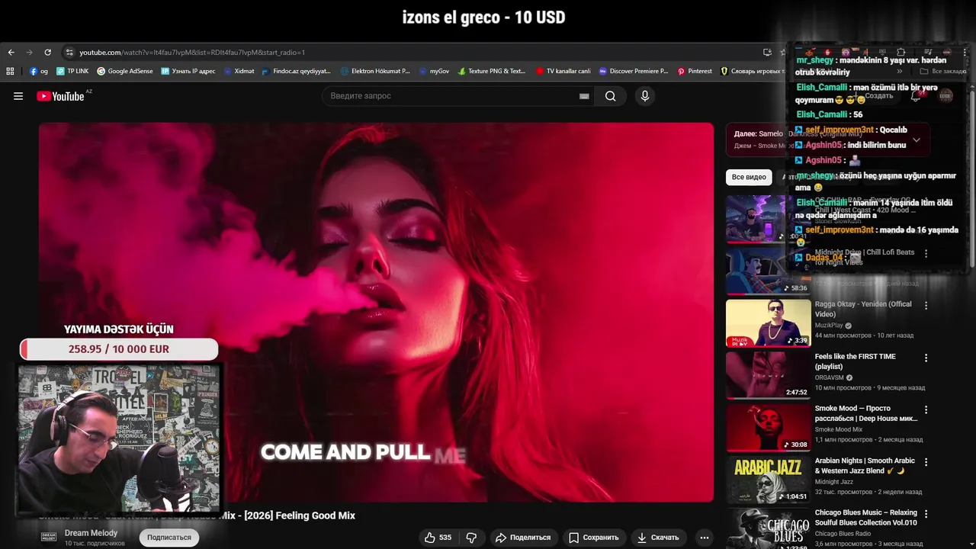The width and height of the screenshot is (976, 549).
Task: Open the 'TV kanallar canli' bookmark
Action: [563, 71]
